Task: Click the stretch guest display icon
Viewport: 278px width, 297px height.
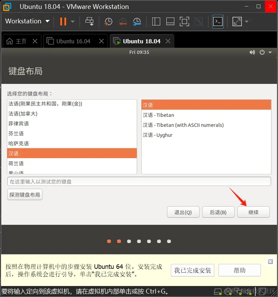Action: [237, 21]
